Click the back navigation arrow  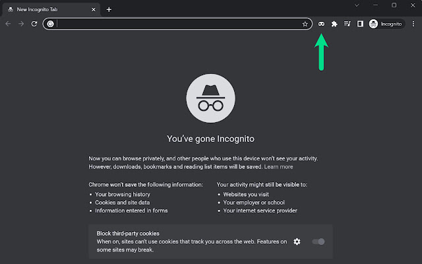8,24
